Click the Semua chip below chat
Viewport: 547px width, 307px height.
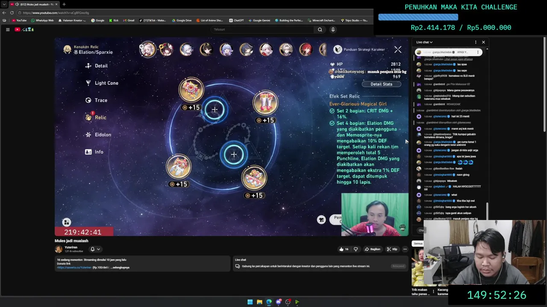[418, 243]
